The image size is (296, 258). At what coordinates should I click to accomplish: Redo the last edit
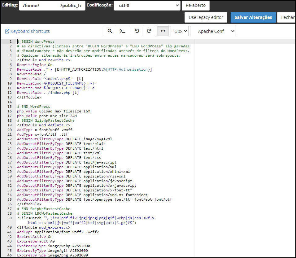(149, 31)
